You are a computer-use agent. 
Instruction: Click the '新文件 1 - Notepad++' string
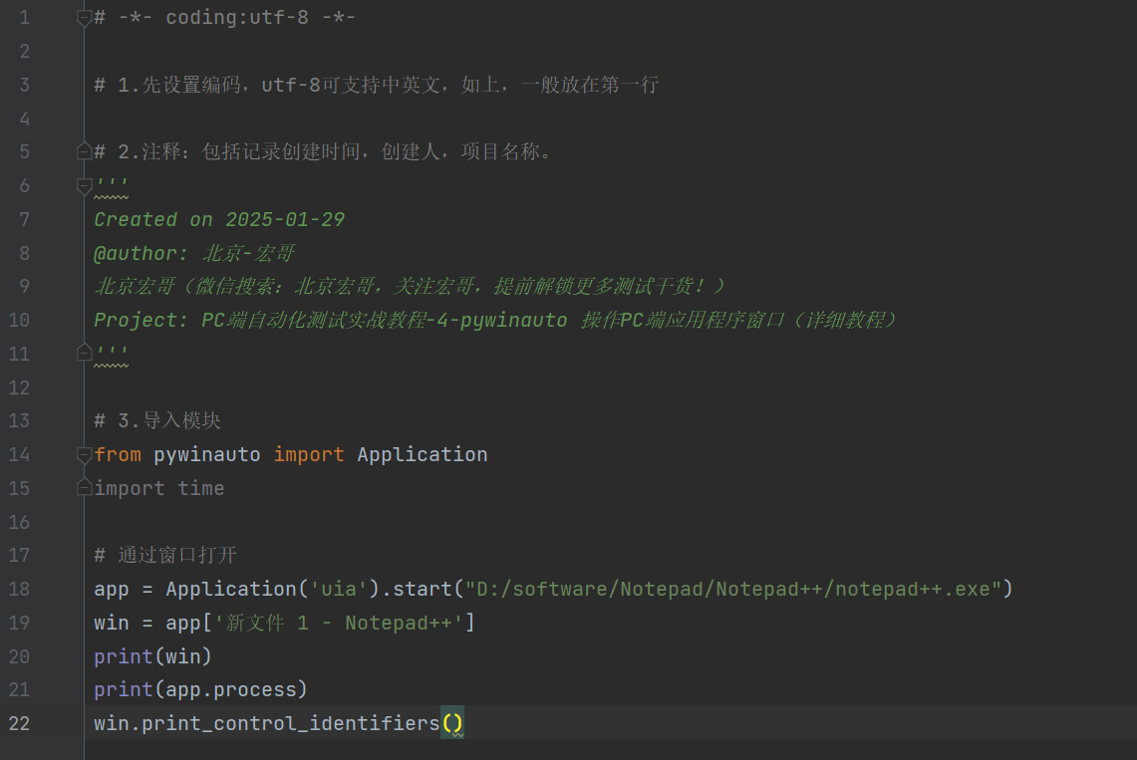tap(339, 623)
